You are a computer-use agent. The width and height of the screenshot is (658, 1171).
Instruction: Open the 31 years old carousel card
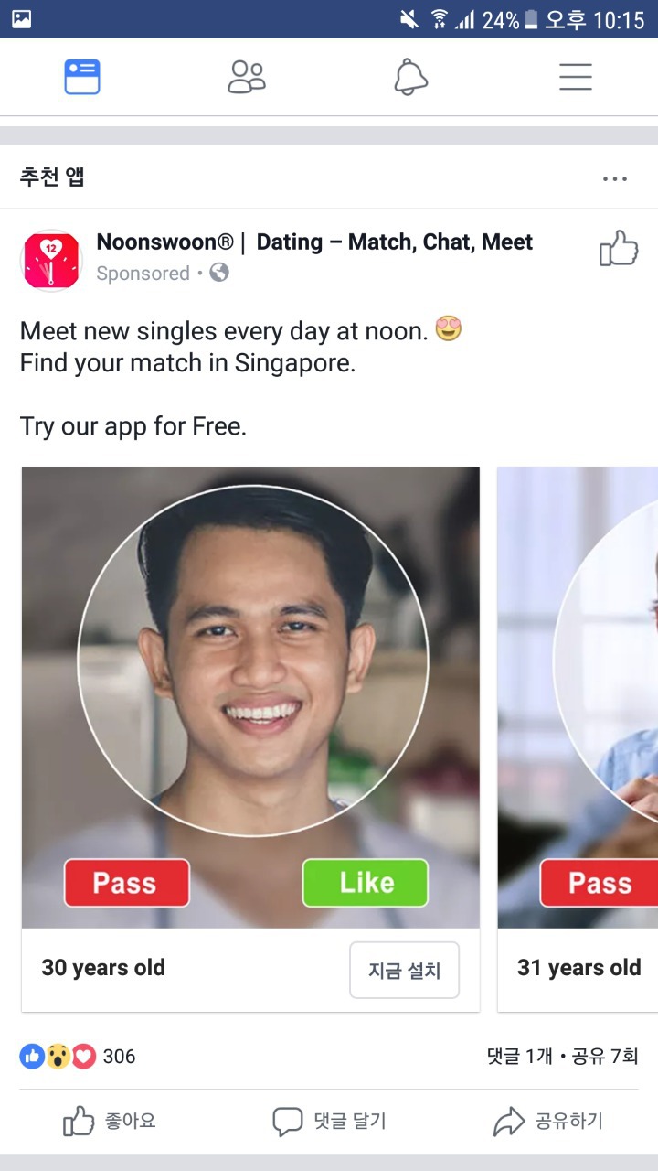(x=578, y=739)
